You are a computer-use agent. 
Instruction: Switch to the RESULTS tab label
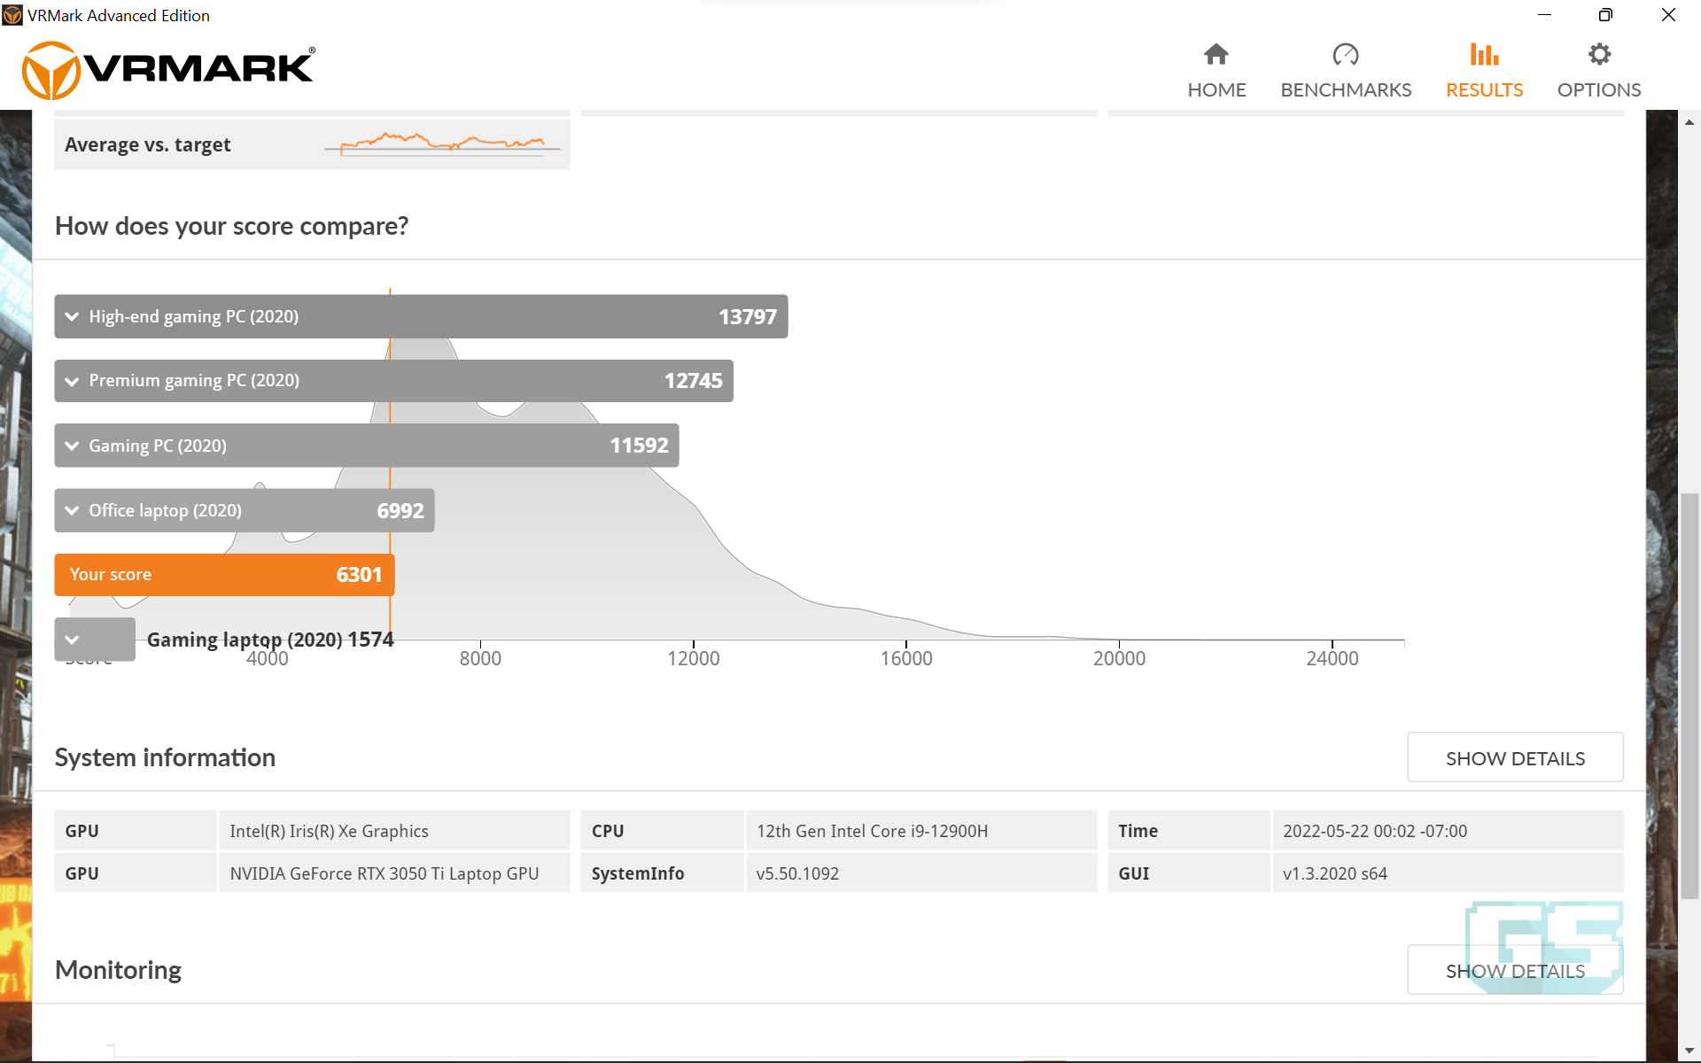click(x=1484, y=89)
